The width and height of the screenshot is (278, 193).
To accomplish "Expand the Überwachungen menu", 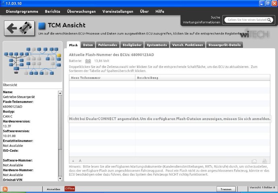I will click(x=81, y=11).
